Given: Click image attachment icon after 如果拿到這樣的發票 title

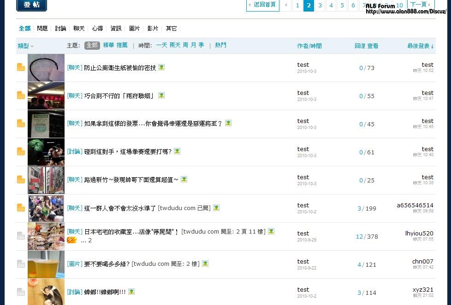Looking at the screenshot, I should pyautogui.click(x=228, y=123).
